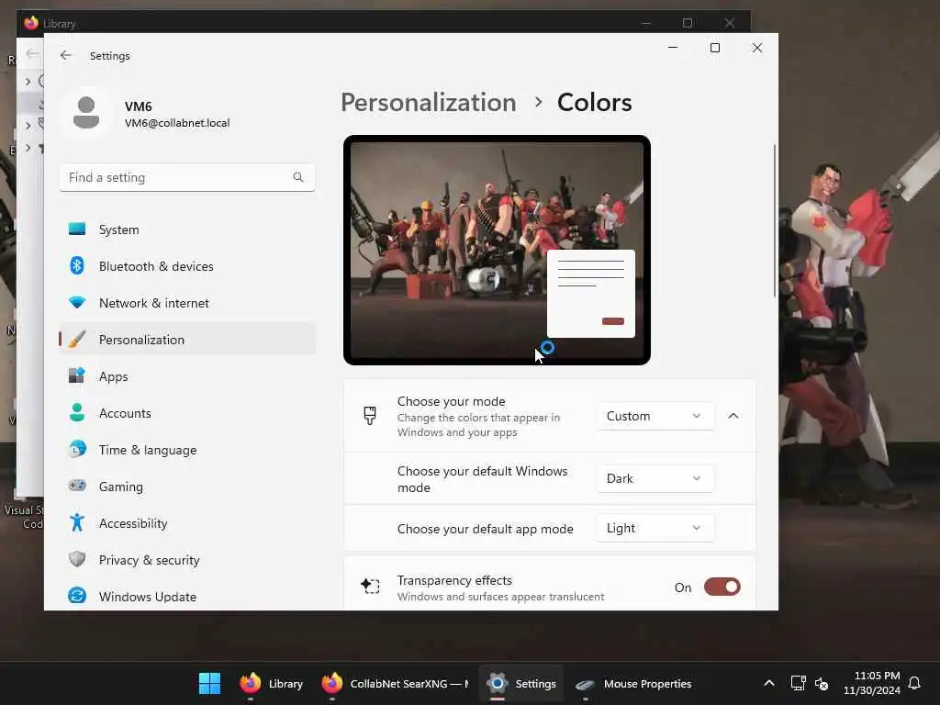Go to Privacy & security settings
940x705 pixels.
click(187, 559)
